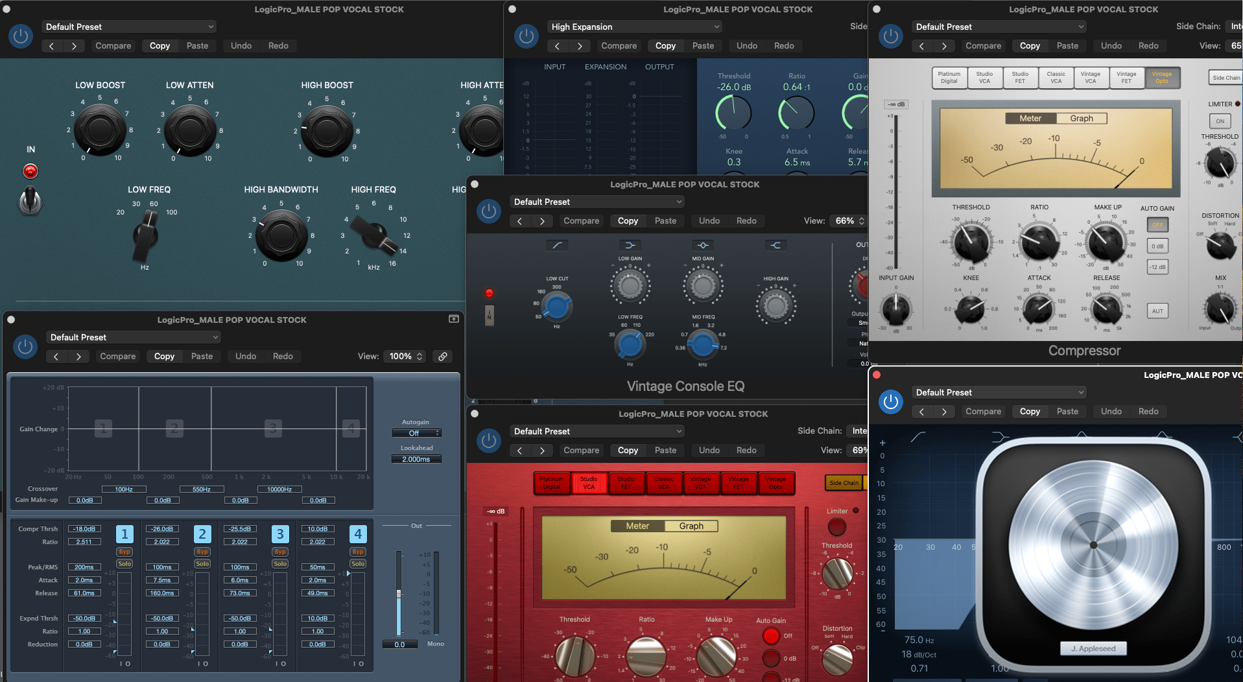This screenshot has height=682, width=1243.
Task: Solo band 2 in the multiband compressor
Action: [202, 564]
